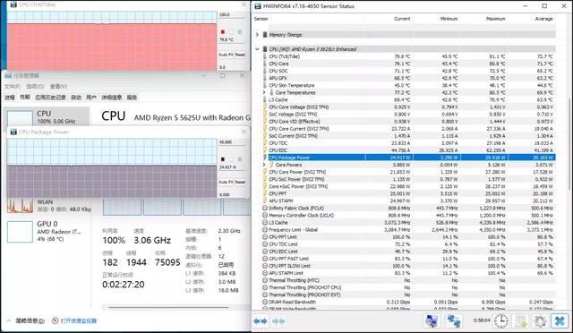Image resolution: width=573 pixels, height=333 pixels.
Task: Click the floppy icon of CPU Package Power window
Action: click(13, 132)
